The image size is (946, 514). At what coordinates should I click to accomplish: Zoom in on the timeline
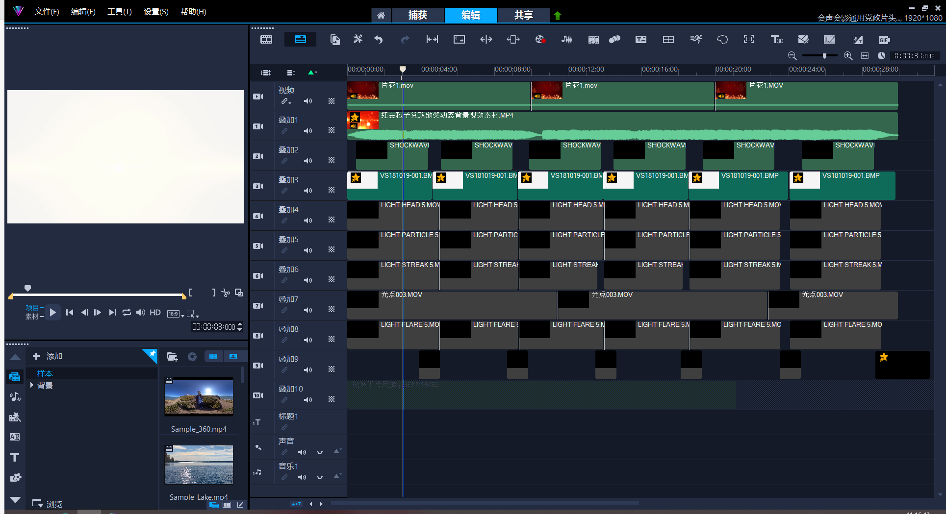[x=848, y=56]
